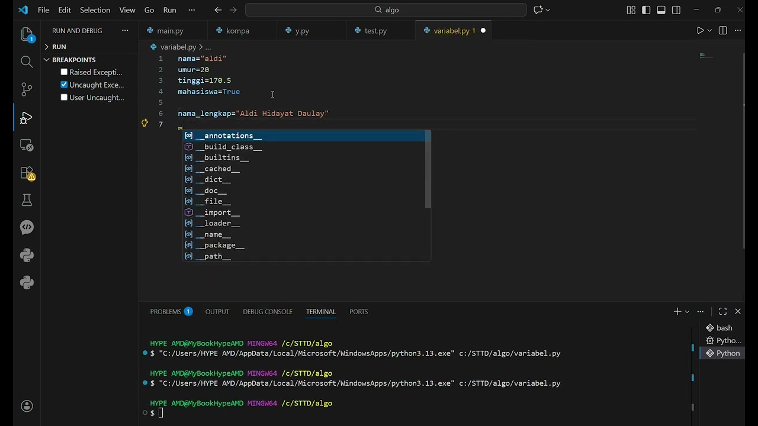Open the Extensions view with warning badge
This screenshot has width=758, height=426.
point(27,173)
